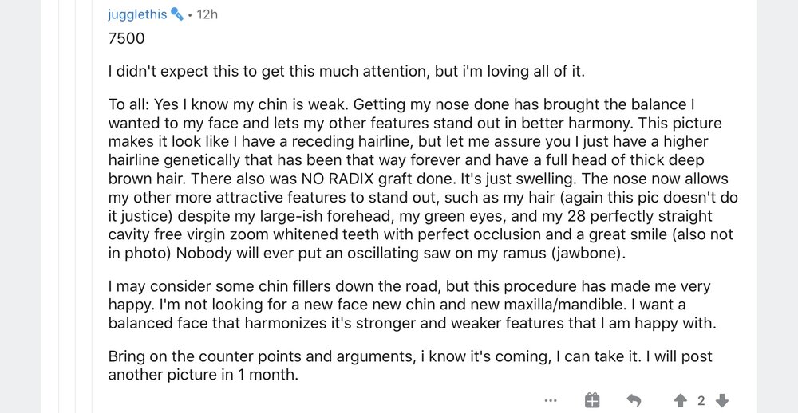The height and width of the screenshot is (413, 798).
Task: Upvote the jugglethis comment
Action: point(681,401)
